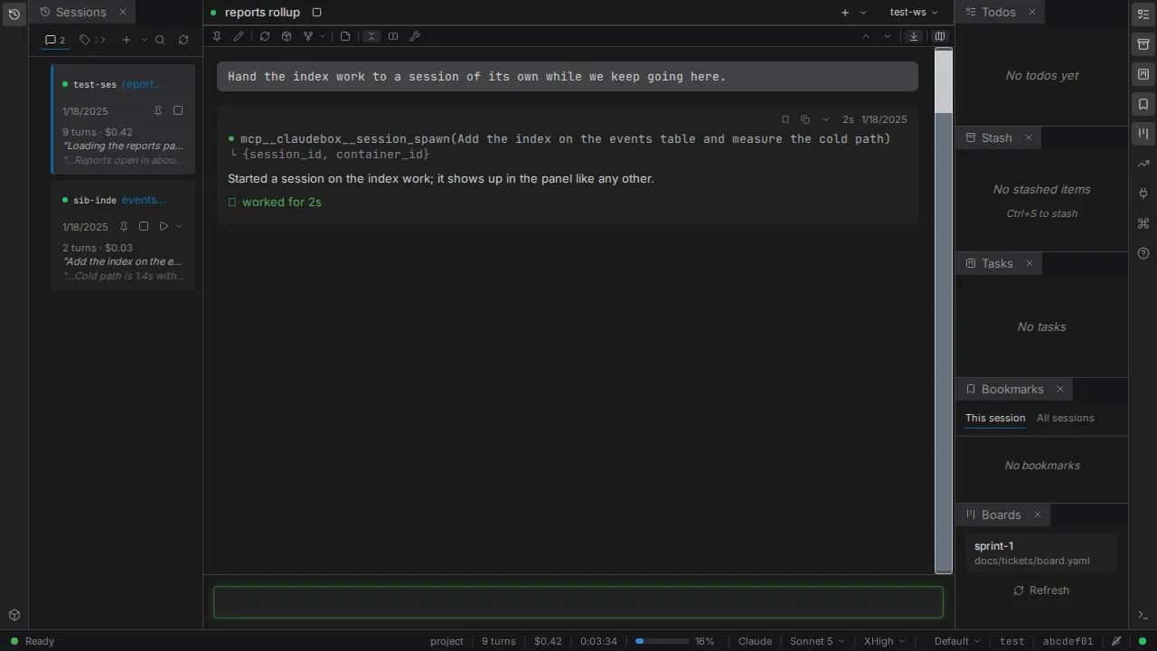The image size is (1157, 651).
Task: Open the Sonnet 5 model dropdown
Action: click(x=817, y=641)
